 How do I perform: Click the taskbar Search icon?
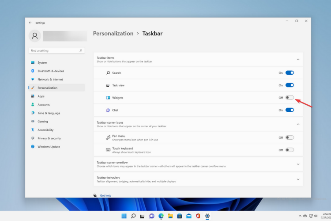coord(133,216)
